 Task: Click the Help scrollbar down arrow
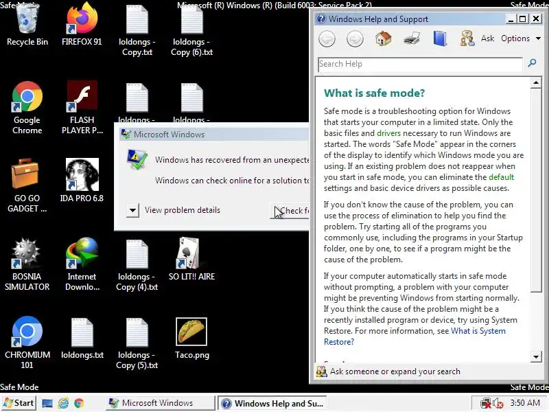(536, 356)
